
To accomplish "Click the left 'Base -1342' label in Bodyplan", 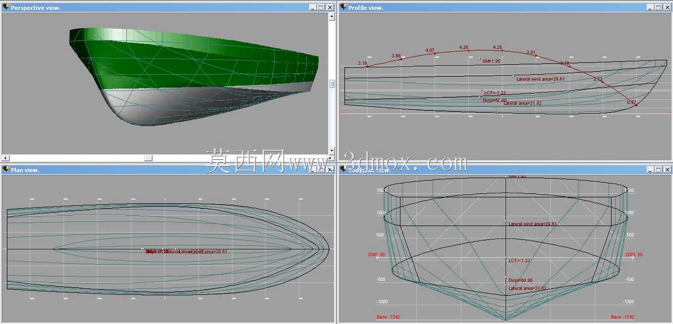I will (388, 317).
